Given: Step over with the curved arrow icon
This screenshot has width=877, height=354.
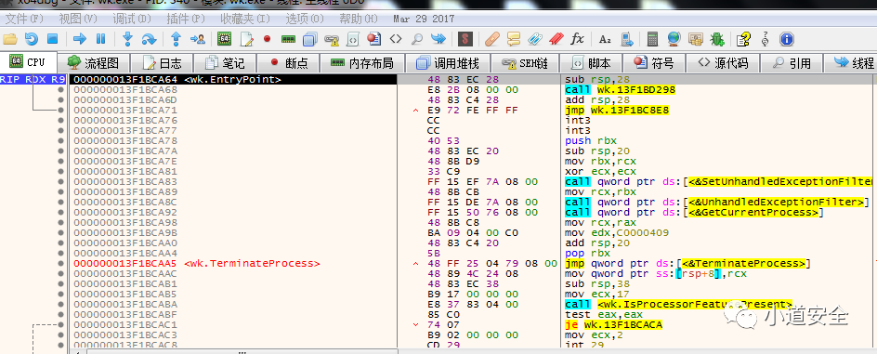Looking at the screenshot, I should tap(149, 39).
